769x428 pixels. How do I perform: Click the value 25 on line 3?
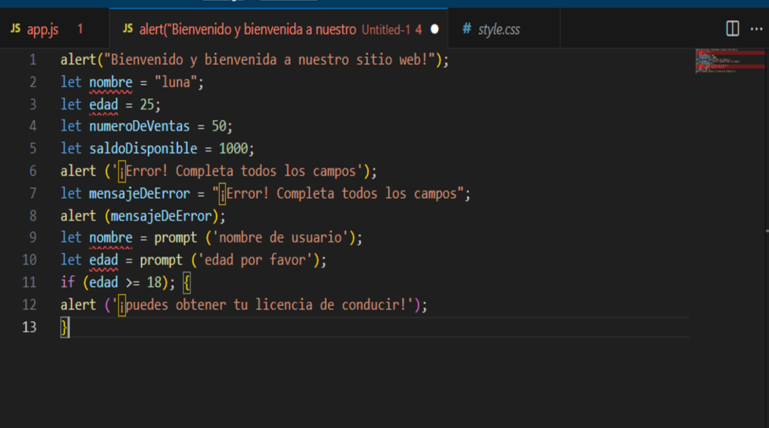tap(147, 104)
